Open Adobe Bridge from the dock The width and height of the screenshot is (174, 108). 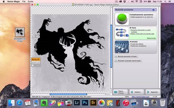pos(93,103)
